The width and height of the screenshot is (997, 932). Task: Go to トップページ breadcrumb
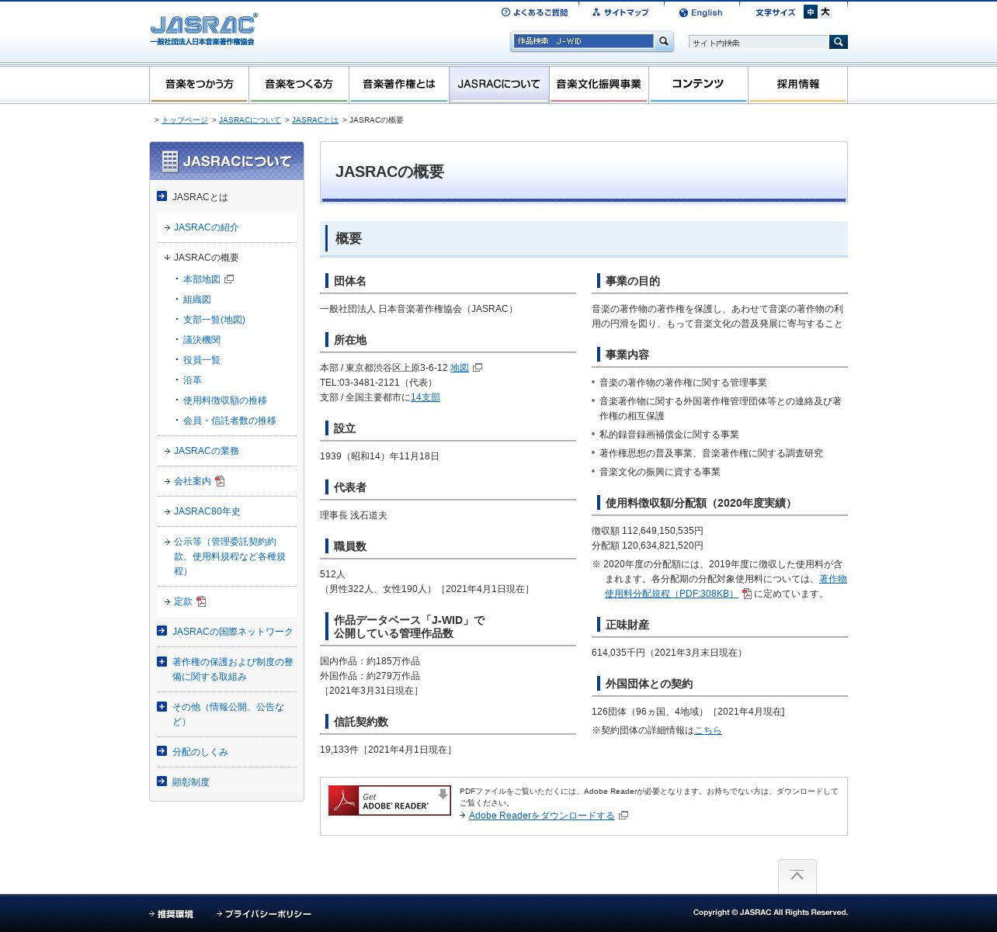click(185, 120)
